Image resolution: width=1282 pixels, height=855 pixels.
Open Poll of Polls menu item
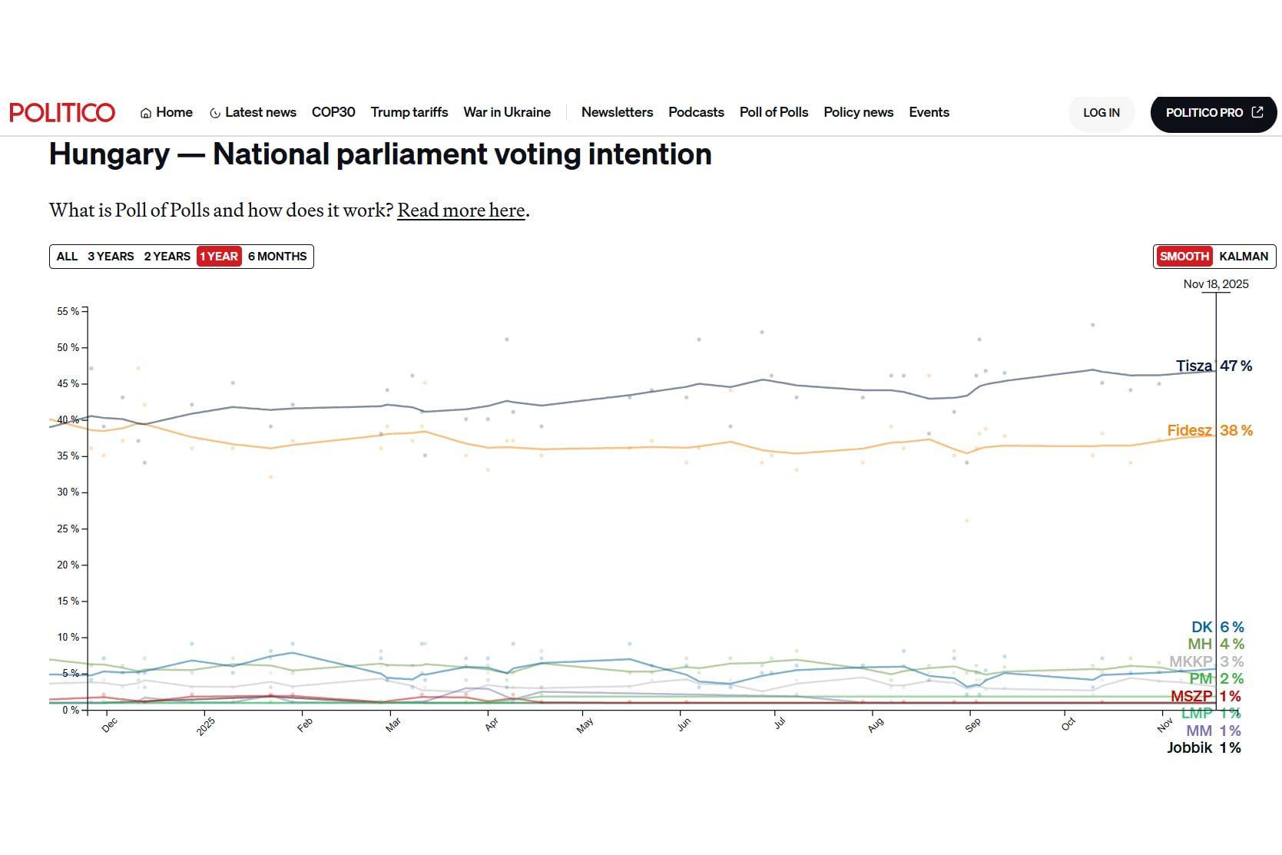774,112
